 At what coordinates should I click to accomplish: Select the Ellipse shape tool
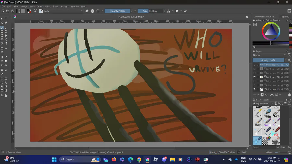6,32
